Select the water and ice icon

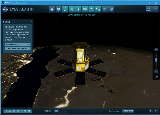(x=98, y=10)
